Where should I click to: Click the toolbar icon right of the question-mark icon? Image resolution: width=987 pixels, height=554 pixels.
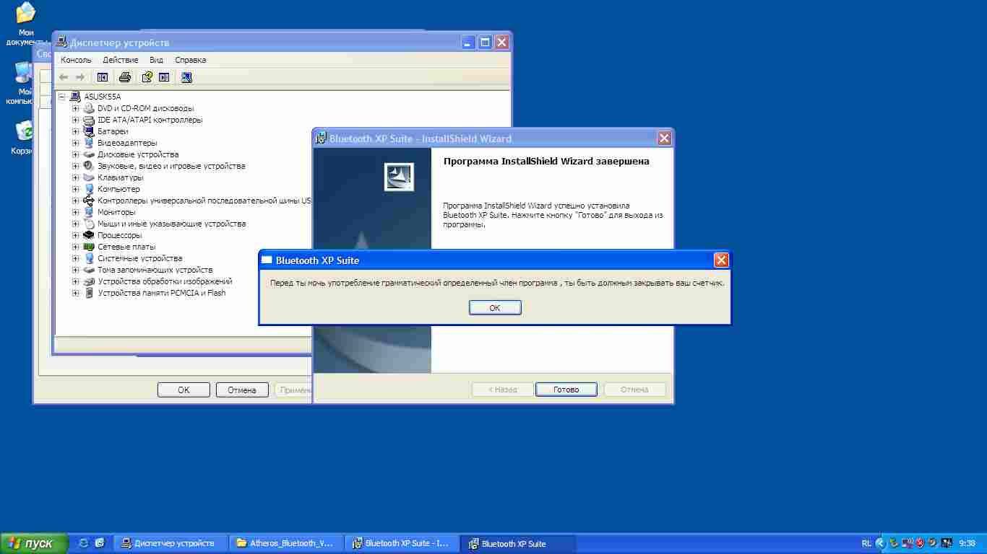click(x=164, y=77)
